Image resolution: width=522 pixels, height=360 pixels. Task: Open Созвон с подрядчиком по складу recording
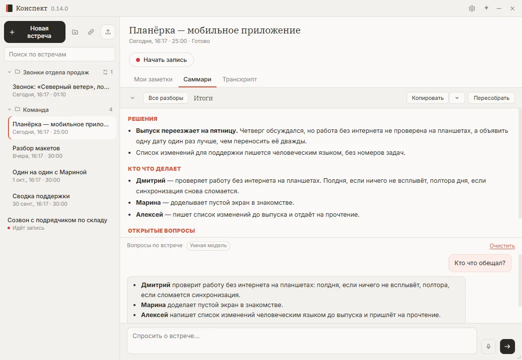pyautogui.click(x=60, y=224)
